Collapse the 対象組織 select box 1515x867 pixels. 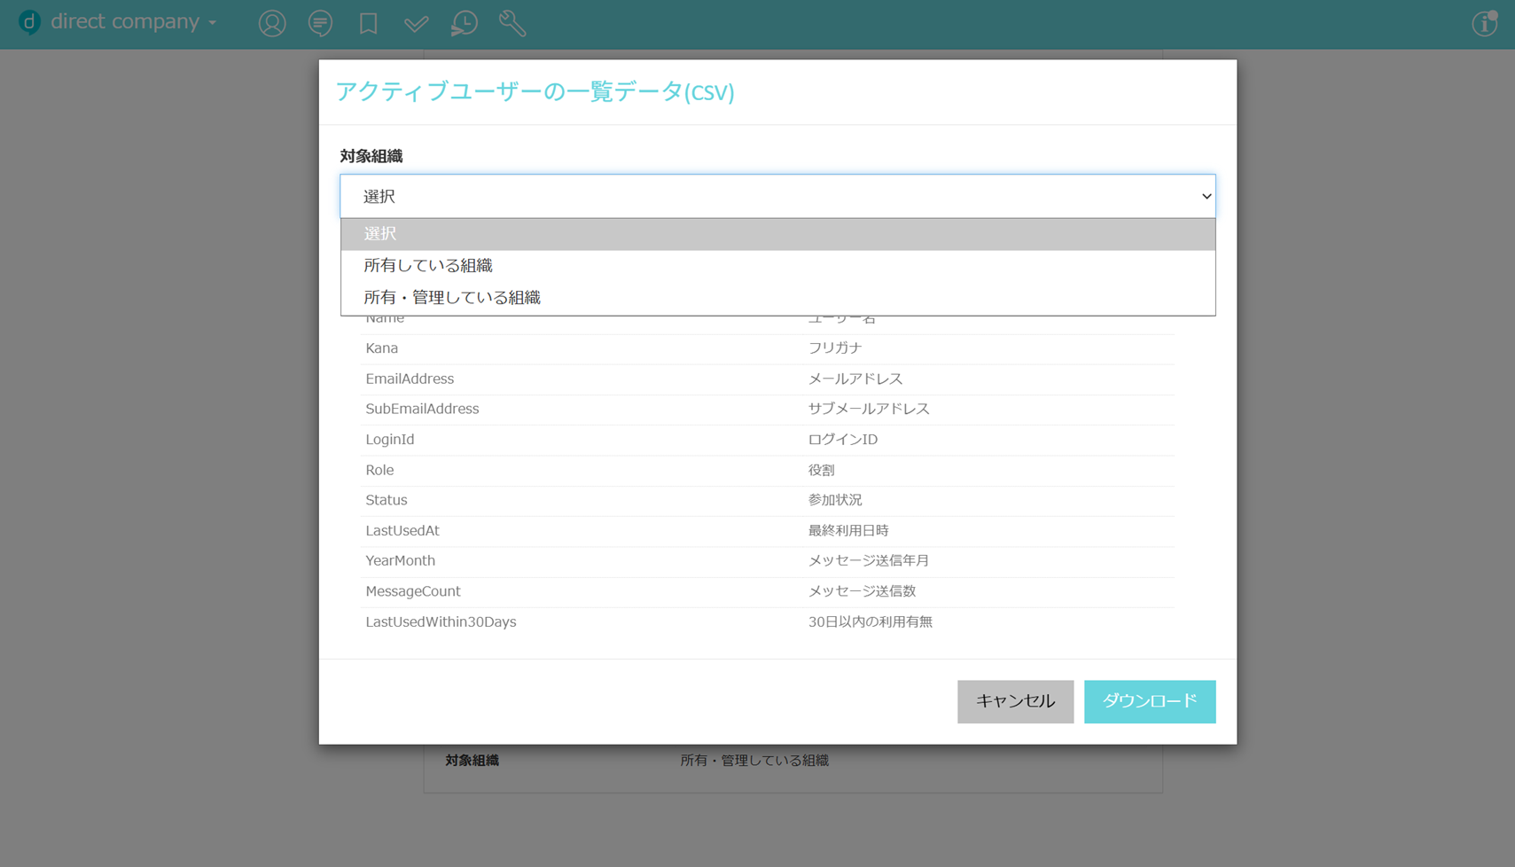point(777,196)
